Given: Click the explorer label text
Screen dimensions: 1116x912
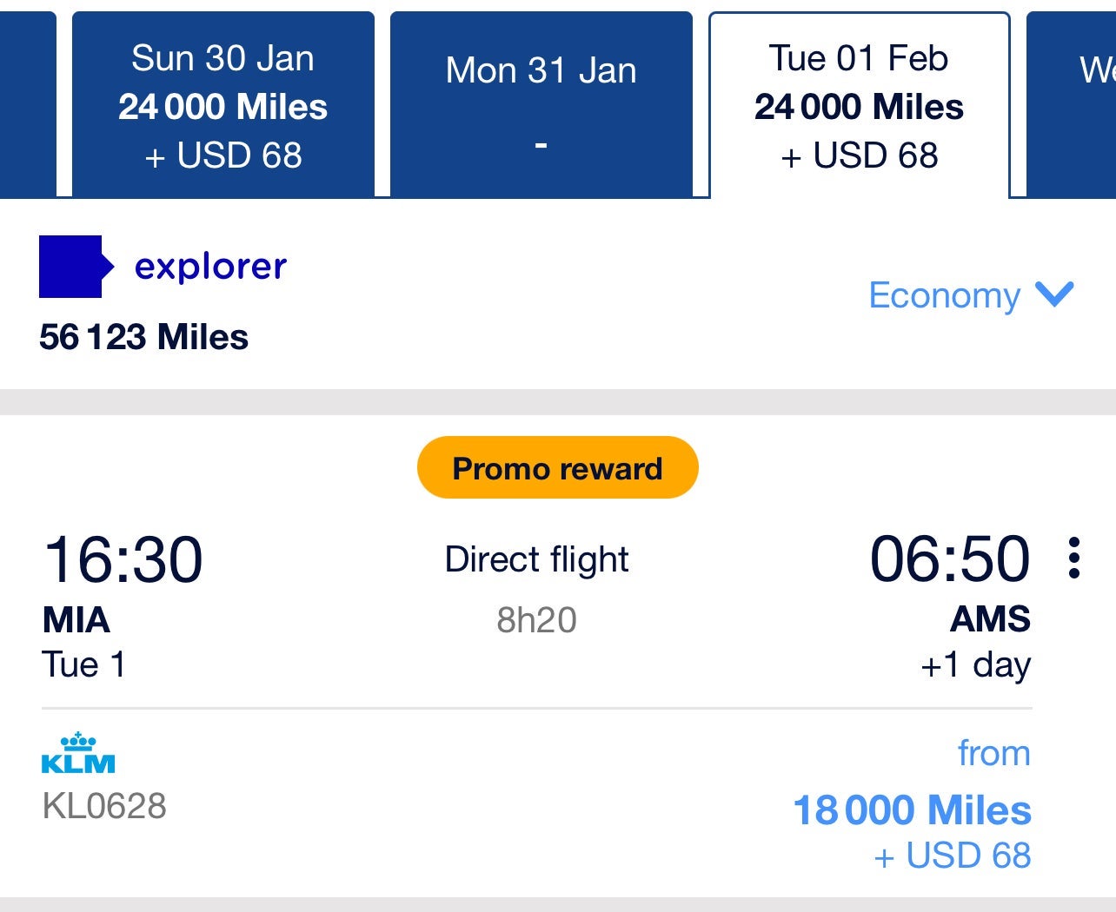Looking at the screenshot, I should point(210,266).
